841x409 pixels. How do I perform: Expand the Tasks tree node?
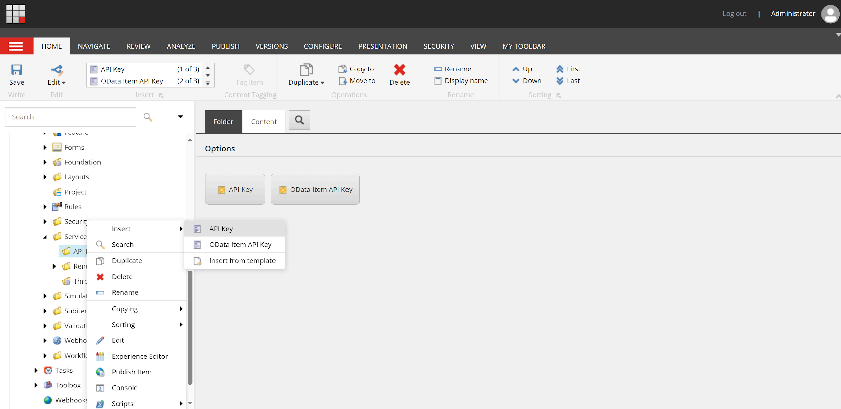(36, 370)
